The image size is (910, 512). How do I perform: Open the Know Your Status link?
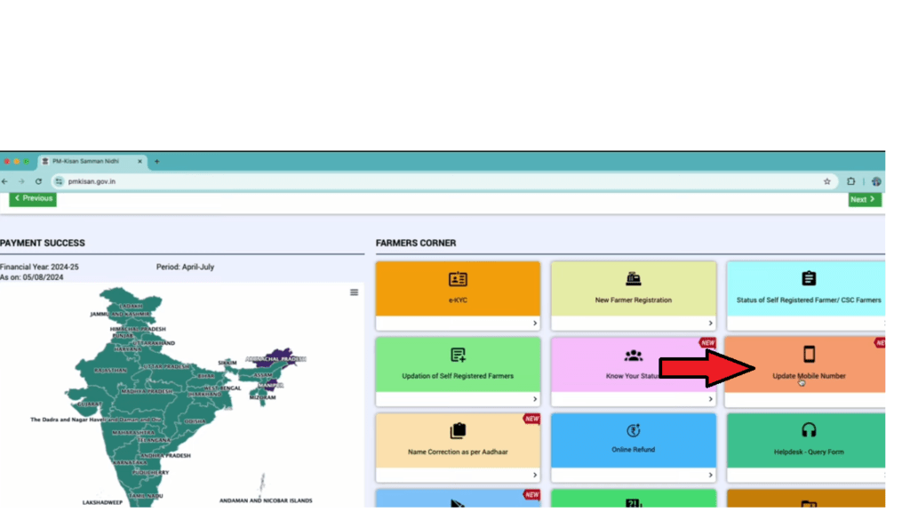coord(633,376)
